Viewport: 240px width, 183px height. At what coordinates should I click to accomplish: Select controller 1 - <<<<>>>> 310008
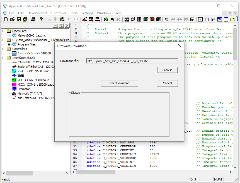pos(34,53)
